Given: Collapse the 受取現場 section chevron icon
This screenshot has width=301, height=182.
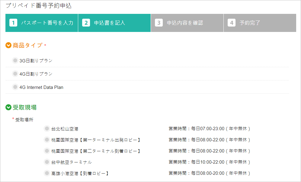Looking at the screenshot, I should [8, 107].
